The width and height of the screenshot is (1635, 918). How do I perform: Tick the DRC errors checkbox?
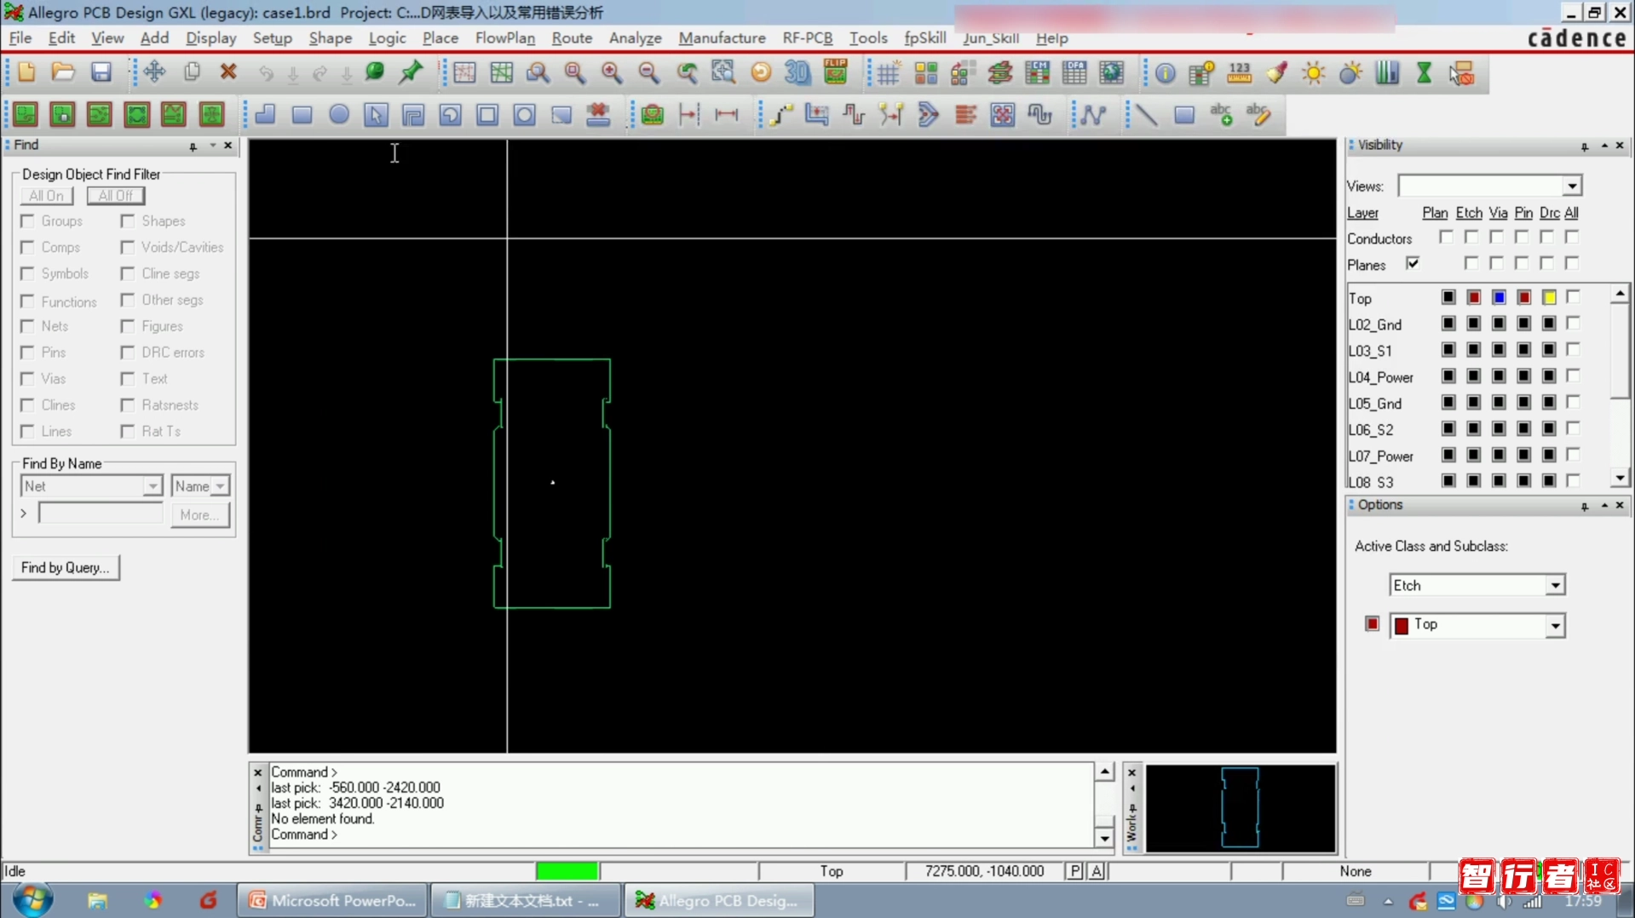point(128,353)
